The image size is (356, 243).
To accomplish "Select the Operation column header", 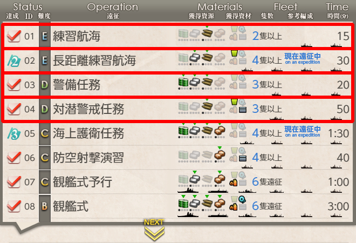I will point(113,7).
